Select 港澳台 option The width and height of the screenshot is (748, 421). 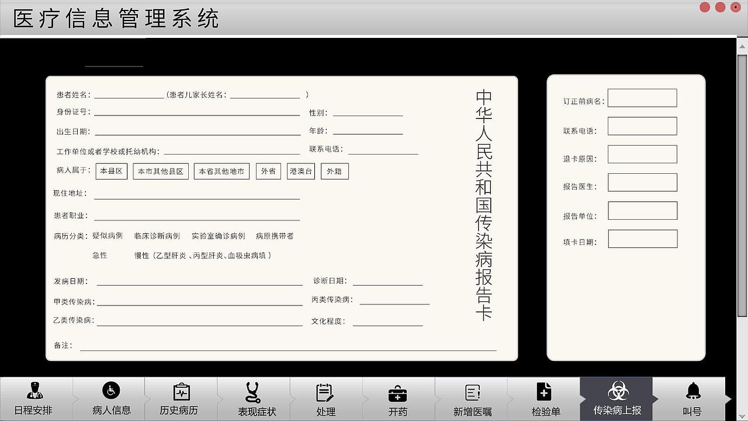pos(301,171)
